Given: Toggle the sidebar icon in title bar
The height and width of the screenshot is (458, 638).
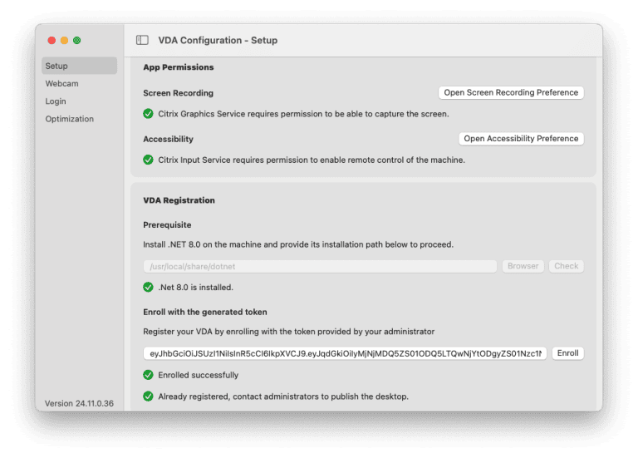Looking at the screenshot, I should pos(142,40).
